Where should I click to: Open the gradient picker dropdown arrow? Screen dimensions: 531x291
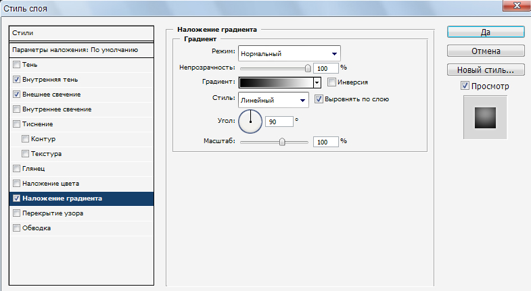pos(317,82)
